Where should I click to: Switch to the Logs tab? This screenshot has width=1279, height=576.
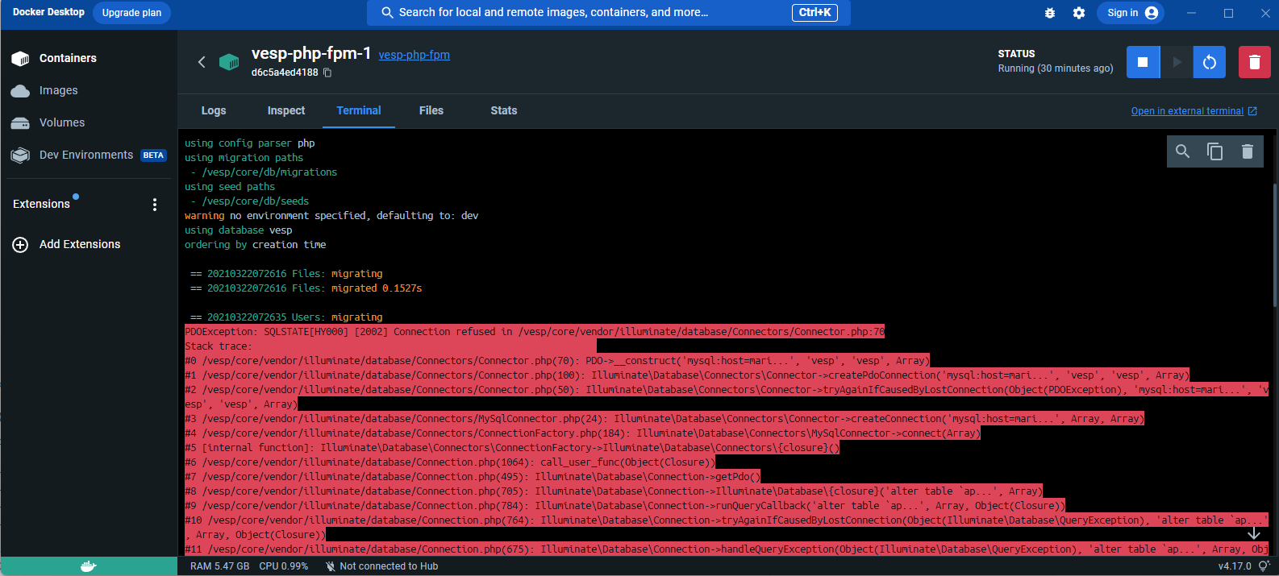click(214, 110)
